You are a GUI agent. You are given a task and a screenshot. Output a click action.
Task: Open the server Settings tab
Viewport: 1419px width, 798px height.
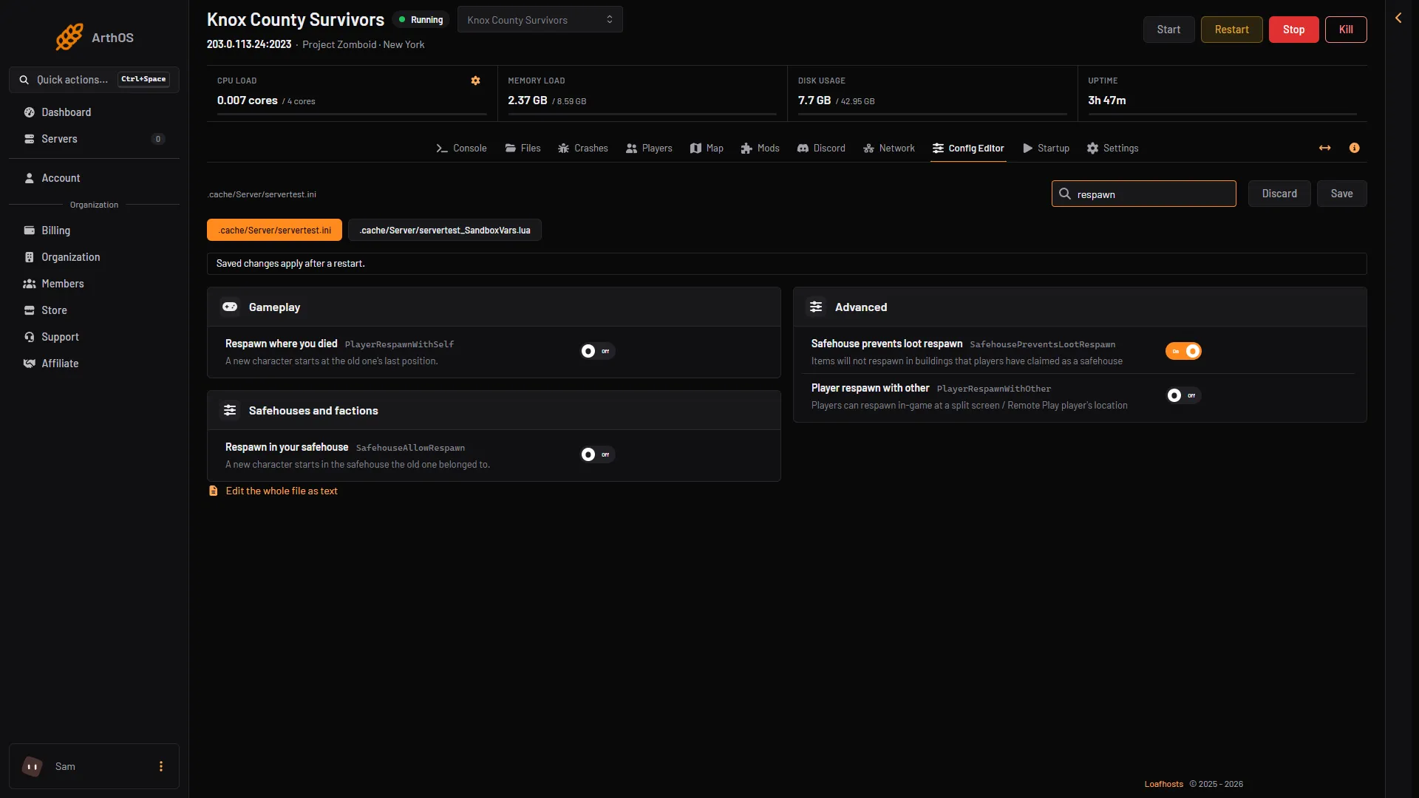[1112, 149]
